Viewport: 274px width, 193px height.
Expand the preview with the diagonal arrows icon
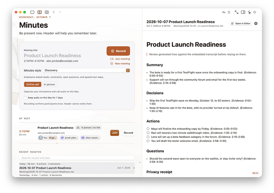(x=237, y=12)
